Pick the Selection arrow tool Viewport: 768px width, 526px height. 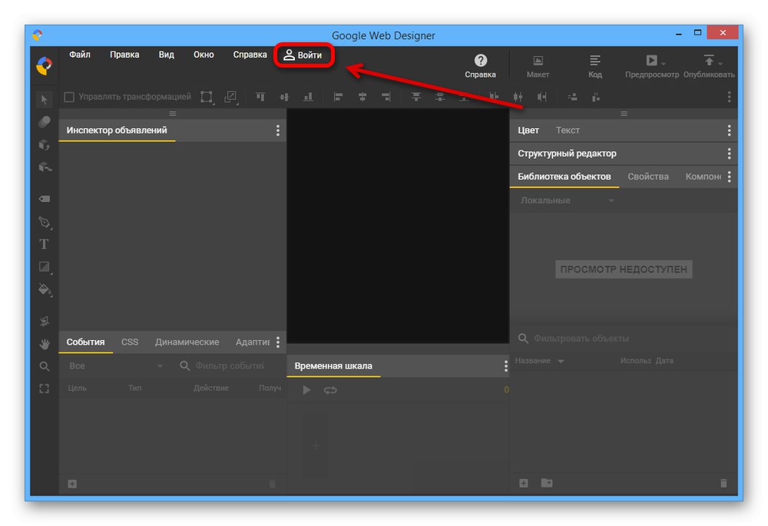[x=45, y=99]
